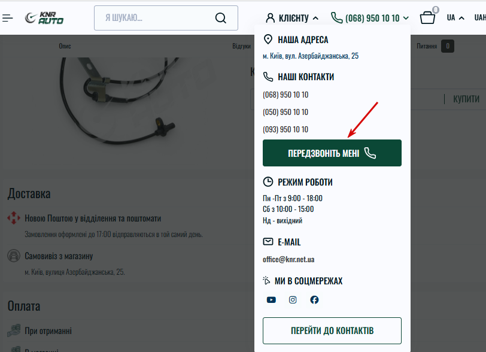Open the shopping cart icon

(427, 18)
